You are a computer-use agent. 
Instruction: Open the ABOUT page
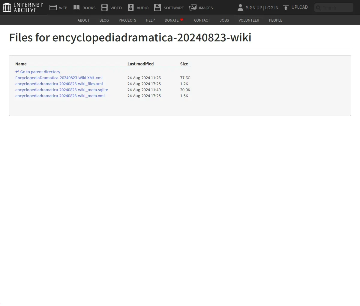tap(83, 20)
